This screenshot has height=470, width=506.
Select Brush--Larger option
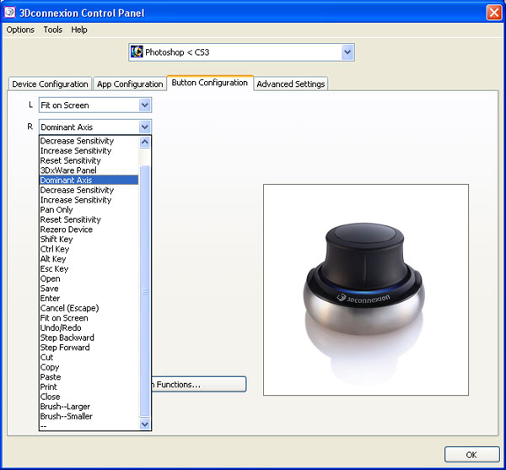89,407
